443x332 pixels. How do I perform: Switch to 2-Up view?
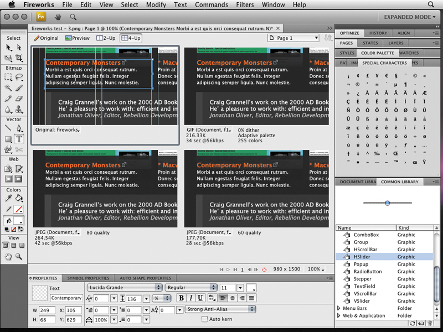[106, 38]
